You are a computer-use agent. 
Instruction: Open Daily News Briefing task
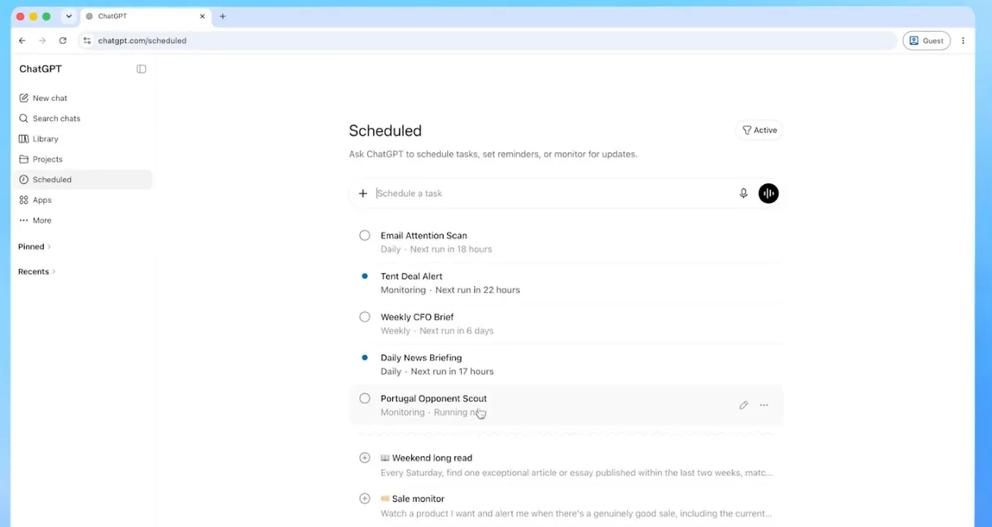tap(566, 365)
